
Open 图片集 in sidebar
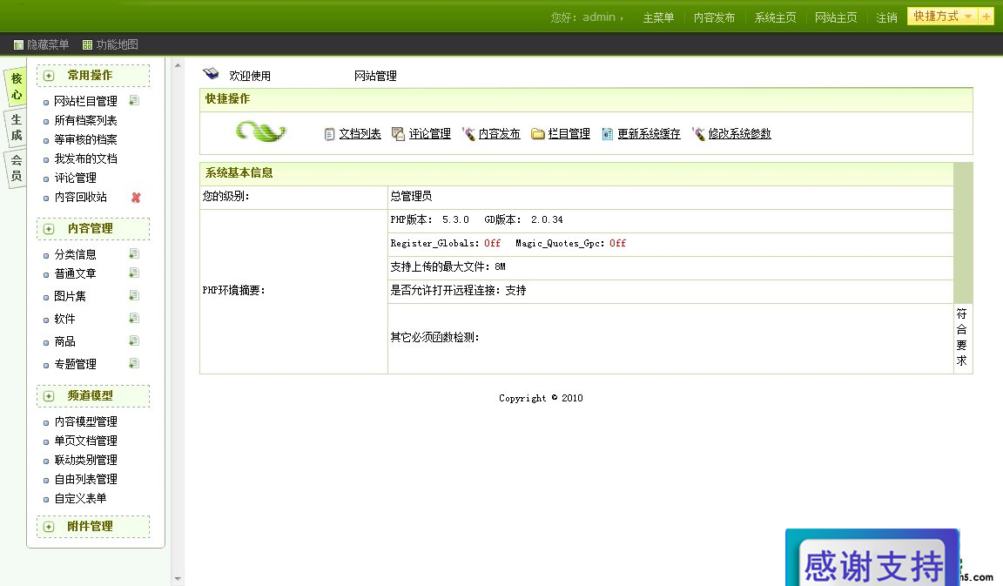pos(70,296)
